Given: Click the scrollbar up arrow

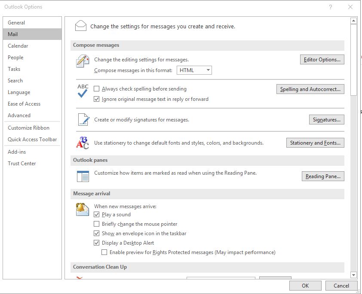Looking at the screenshot, I should [x=353, y=21].
